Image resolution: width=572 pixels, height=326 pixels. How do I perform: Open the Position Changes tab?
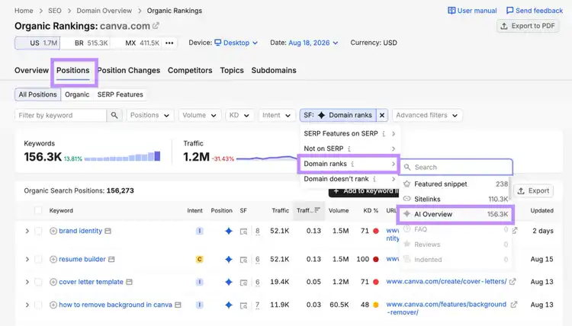point(128,70)
